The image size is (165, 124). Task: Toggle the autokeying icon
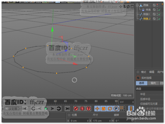coord(82,109)
